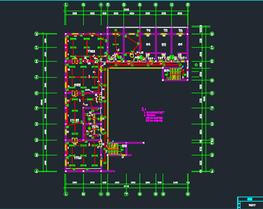Pick grid axis bubble 5 above the plan
This screenshot has height=209, width=263.
108,5
